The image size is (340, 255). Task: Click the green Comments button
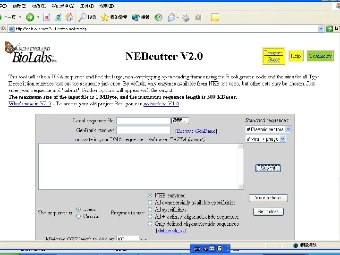click(321, 56)
